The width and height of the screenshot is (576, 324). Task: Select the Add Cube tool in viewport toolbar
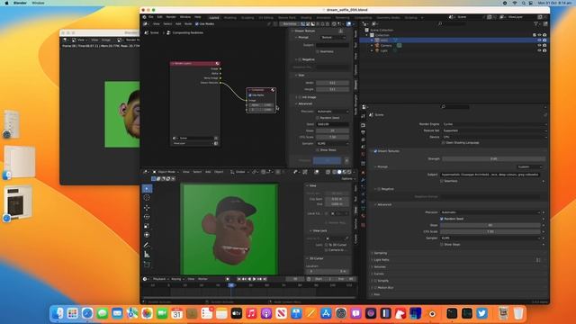click(x=147, y=264)
